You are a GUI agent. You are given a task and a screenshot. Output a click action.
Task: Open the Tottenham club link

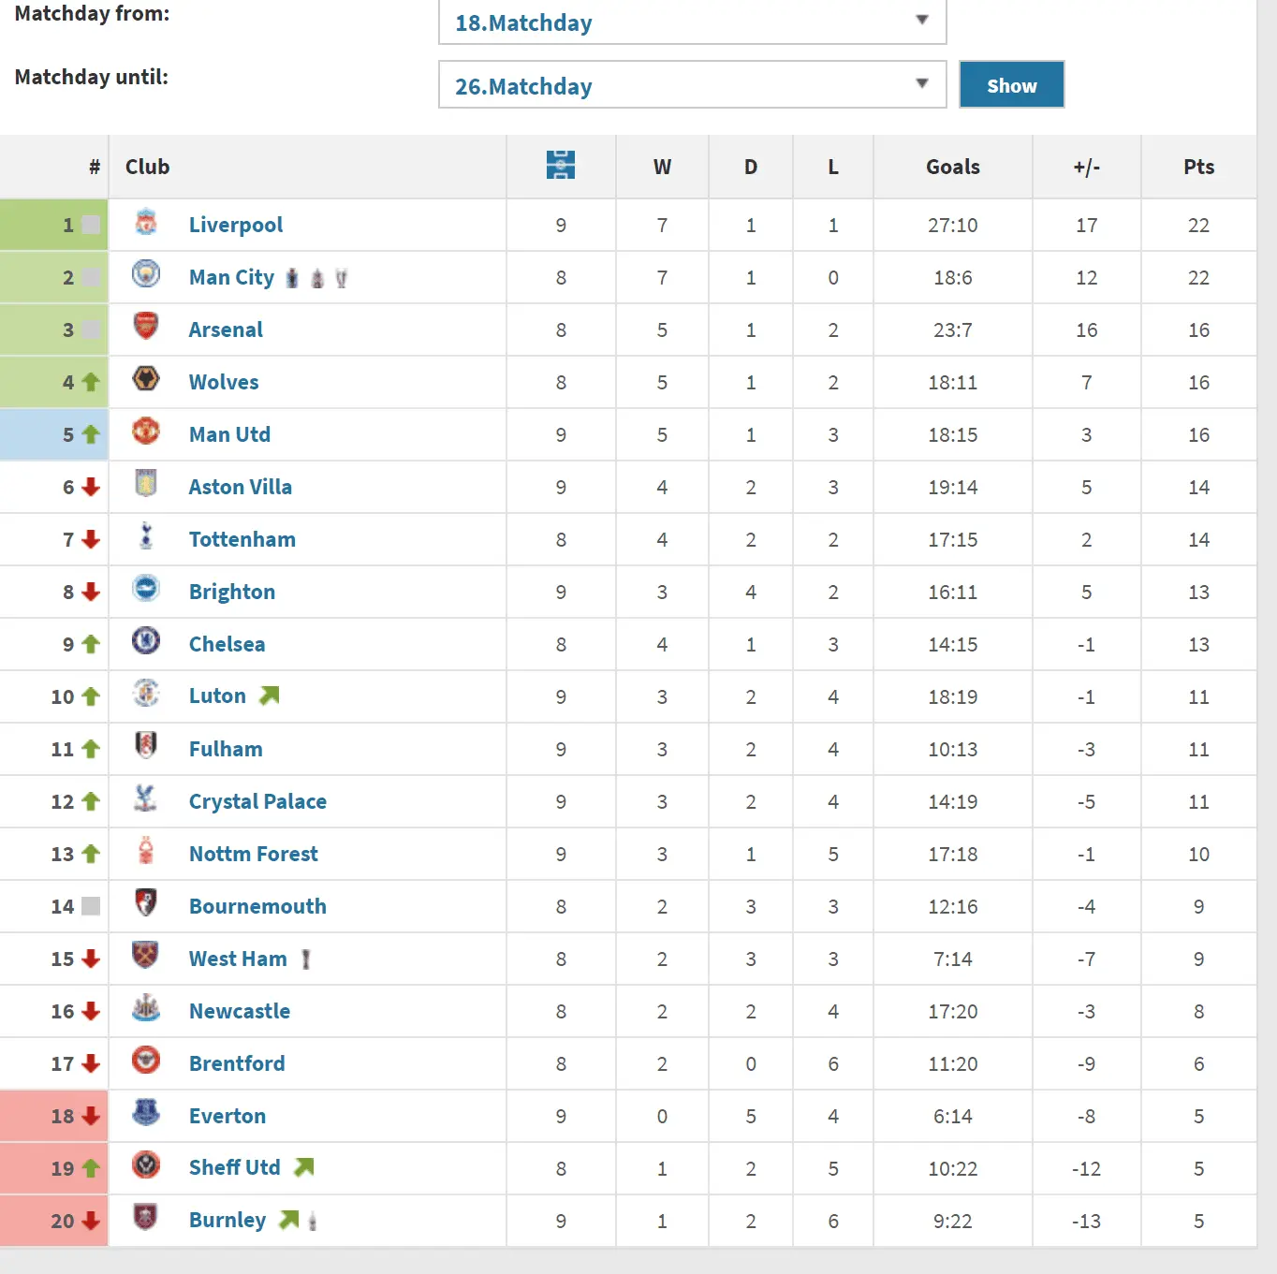[x=242, y=539]
